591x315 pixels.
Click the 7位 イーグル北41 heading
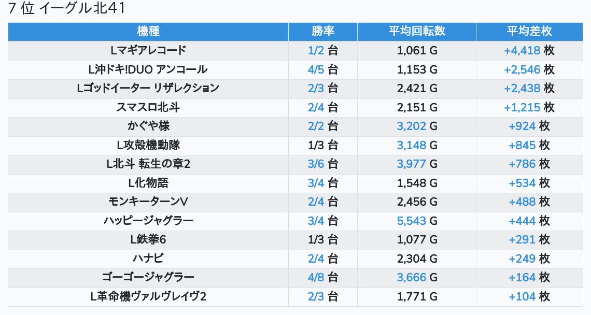pyautogui.click(x=67, y=9)
